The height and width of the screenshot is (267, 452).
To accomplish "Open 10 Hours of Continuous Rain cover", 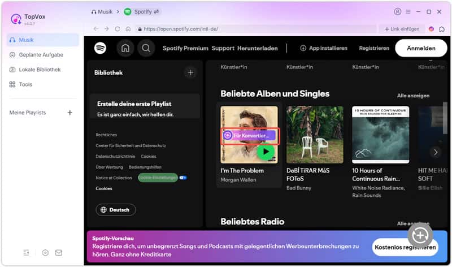I will point(380,135).
